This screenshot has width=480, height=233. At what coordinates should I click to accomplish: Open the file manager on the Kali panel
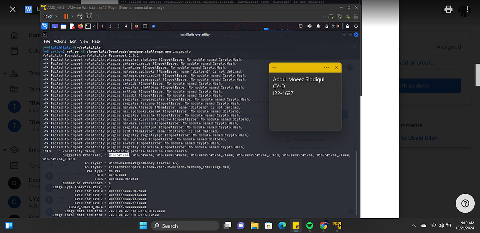[x=64, y=26]
